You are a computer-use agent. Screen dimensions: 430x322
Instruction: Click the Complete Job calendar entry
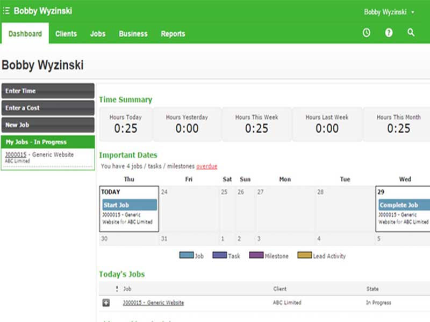coord(404,205)
